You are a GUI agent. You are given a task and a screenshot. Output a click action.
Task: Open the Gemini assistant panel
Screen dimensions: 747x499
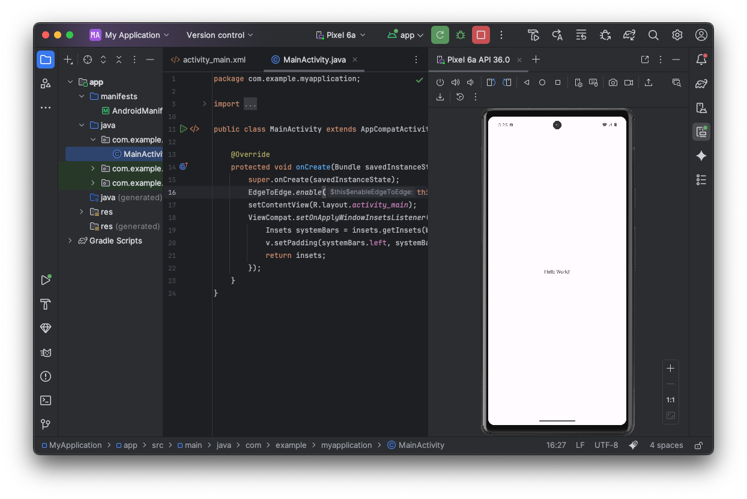click(701, 156)
